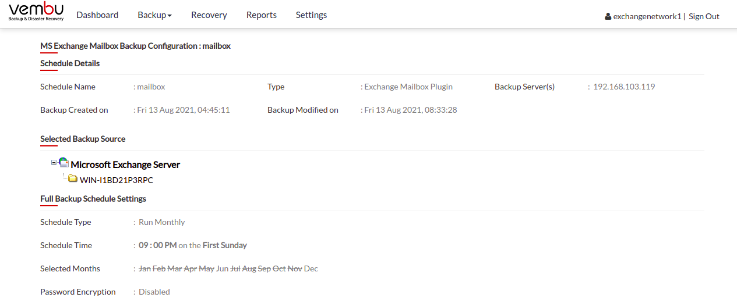Click the Disabled password encryption value
The image size is (737, 308).
pos(154,292)
